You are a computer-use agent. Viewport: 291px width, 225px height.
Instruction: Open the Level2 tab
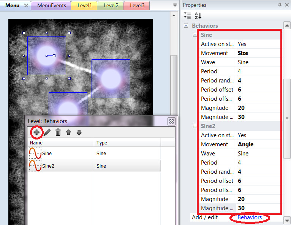coord(111,5)
